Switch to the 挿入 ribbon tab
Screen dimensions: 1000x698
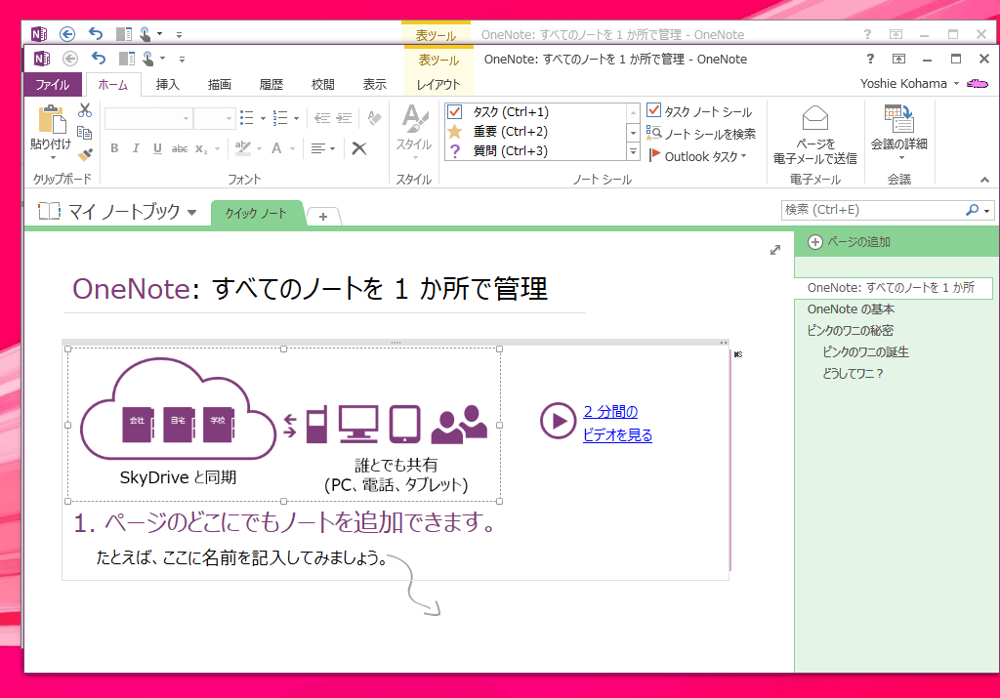point(168,85)
